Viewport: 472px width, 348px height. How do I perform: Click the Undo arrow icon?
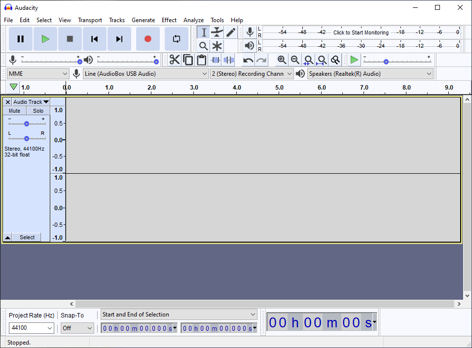click(248, 60)
